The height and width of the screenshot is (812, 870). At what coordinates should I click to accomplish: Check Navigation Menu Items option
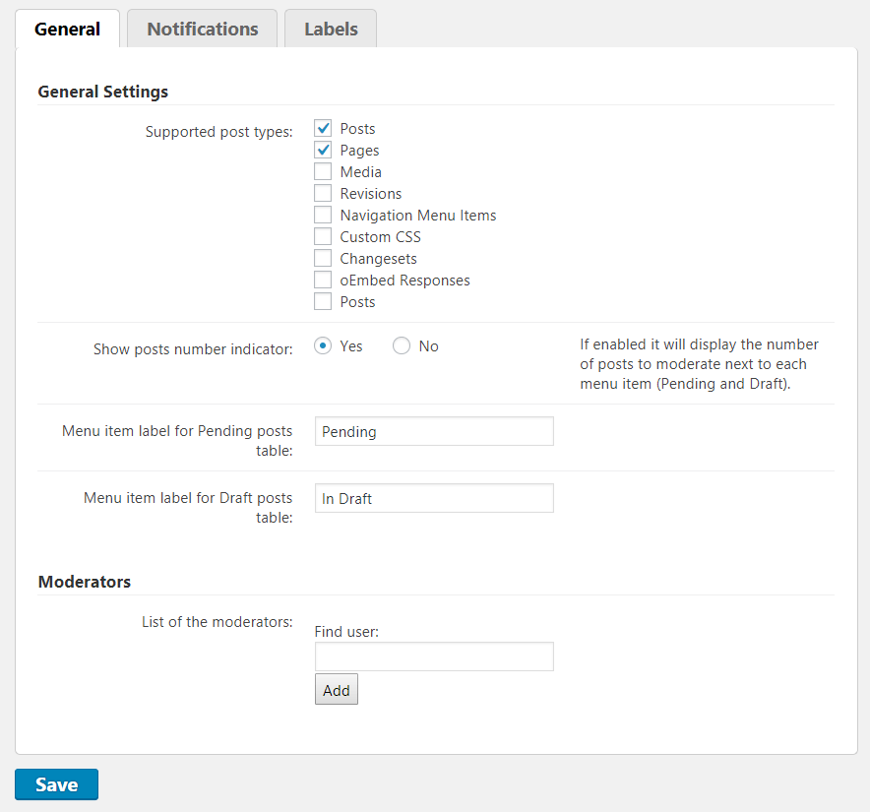(323, 216)
